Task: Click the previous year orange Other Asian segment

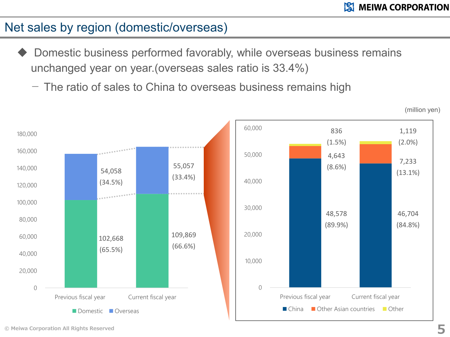Action: point(305,152)
